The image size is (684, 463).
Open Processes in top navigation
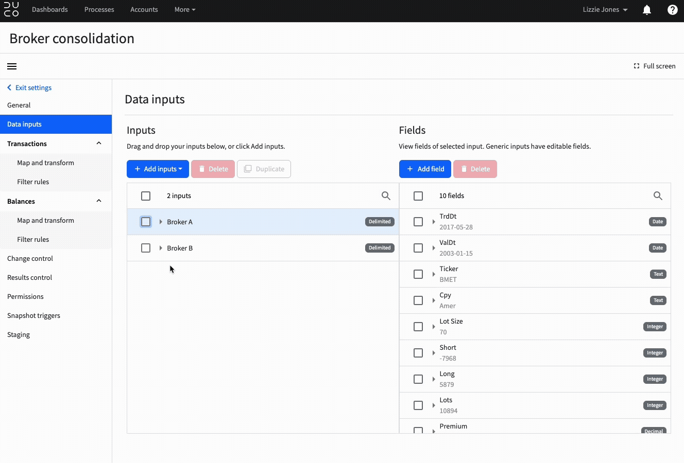(x=99, y=10)
